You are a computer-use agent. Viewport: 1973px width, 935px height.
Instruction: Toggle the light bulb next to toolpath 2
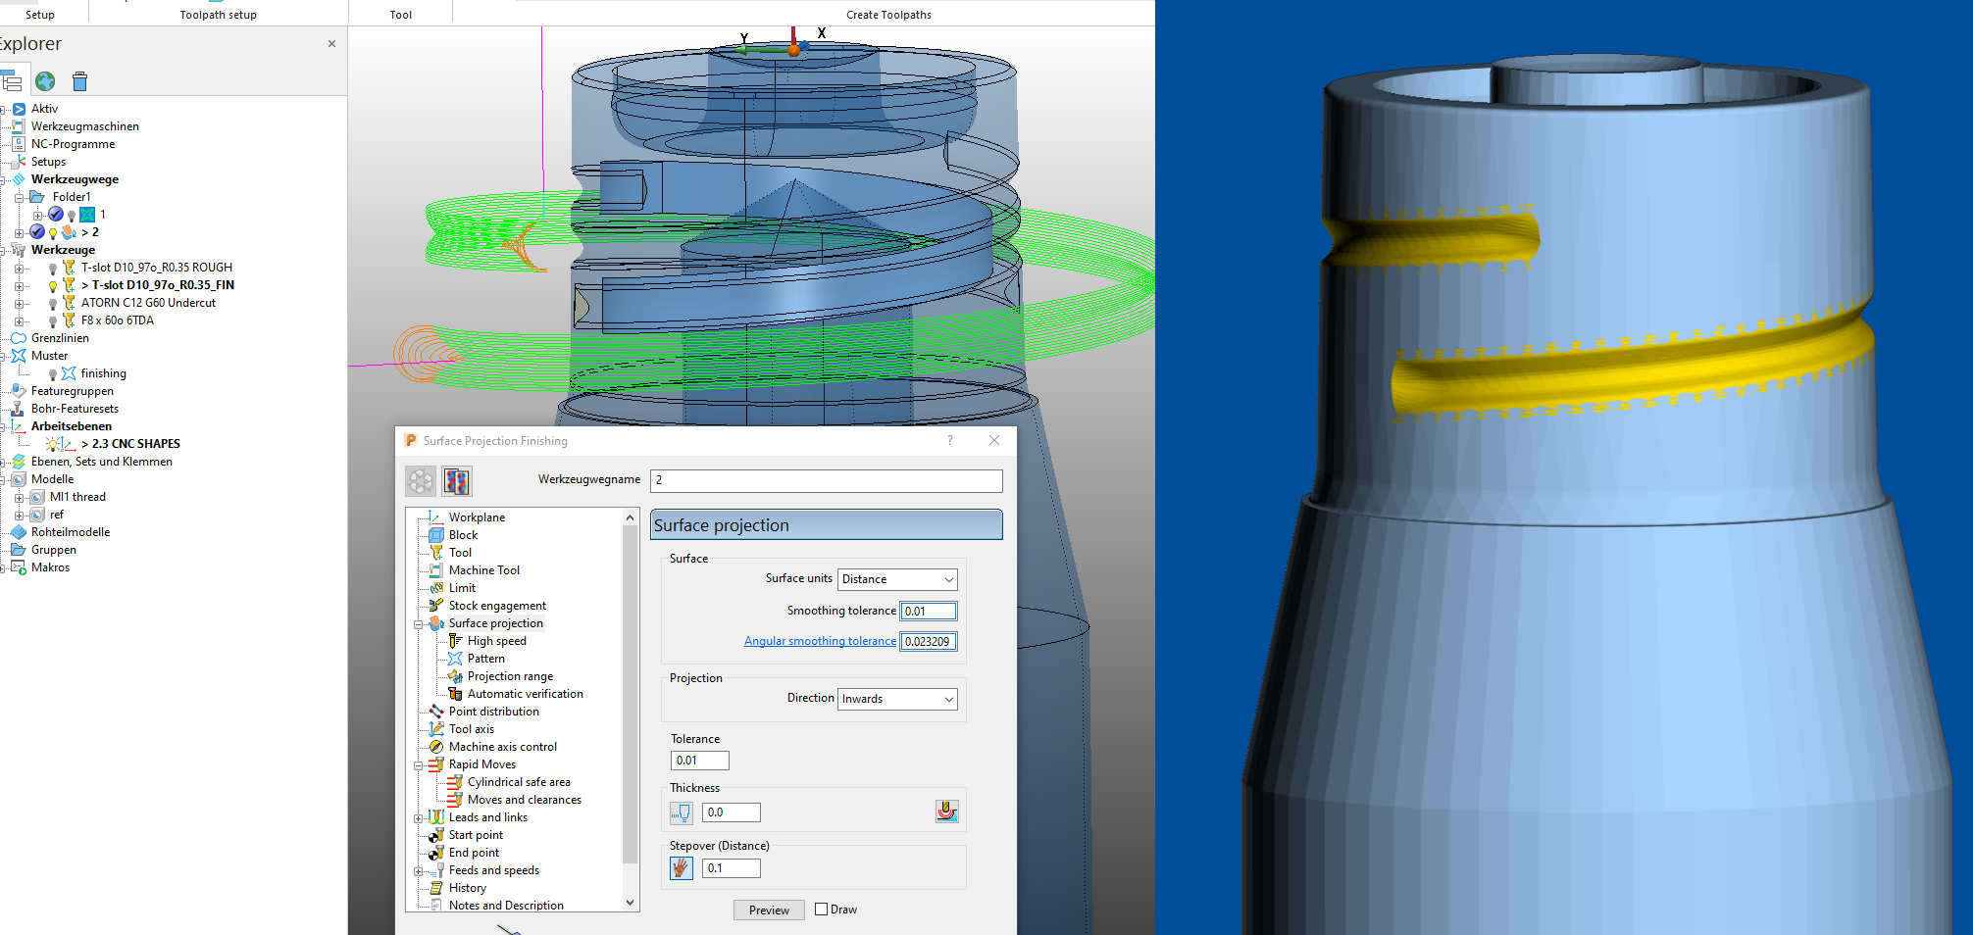[52, 232]
